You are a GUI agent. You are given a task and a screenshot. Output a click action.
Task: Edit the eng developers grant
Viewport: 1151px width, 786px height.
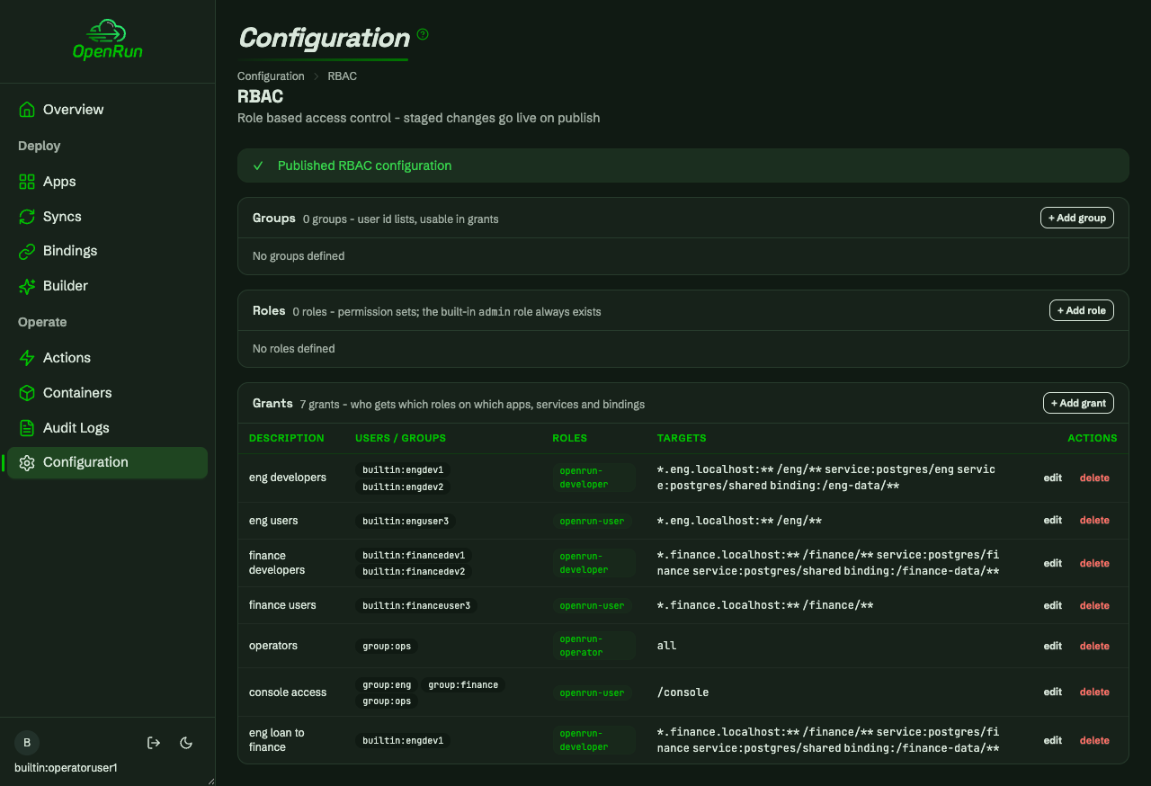coord(1052,478)
